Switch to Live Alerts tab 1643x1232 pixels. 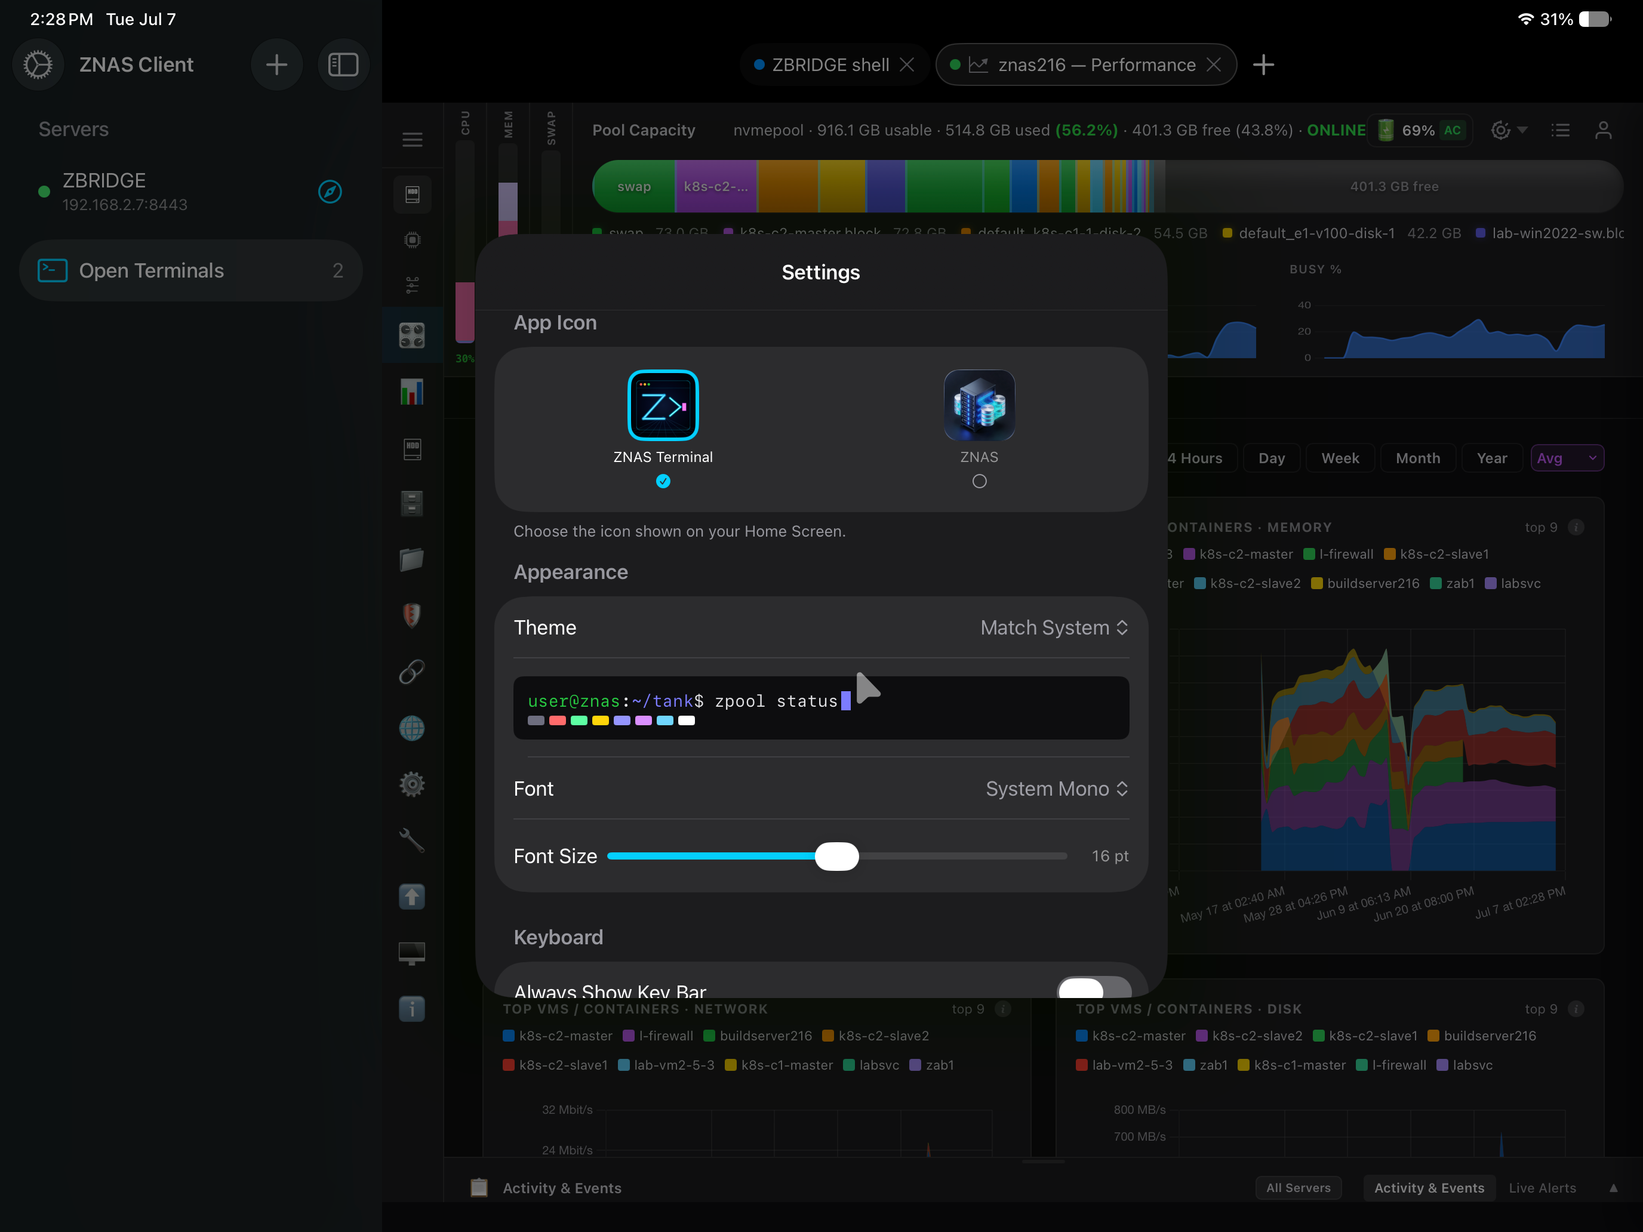(x=1542, y=1187)
